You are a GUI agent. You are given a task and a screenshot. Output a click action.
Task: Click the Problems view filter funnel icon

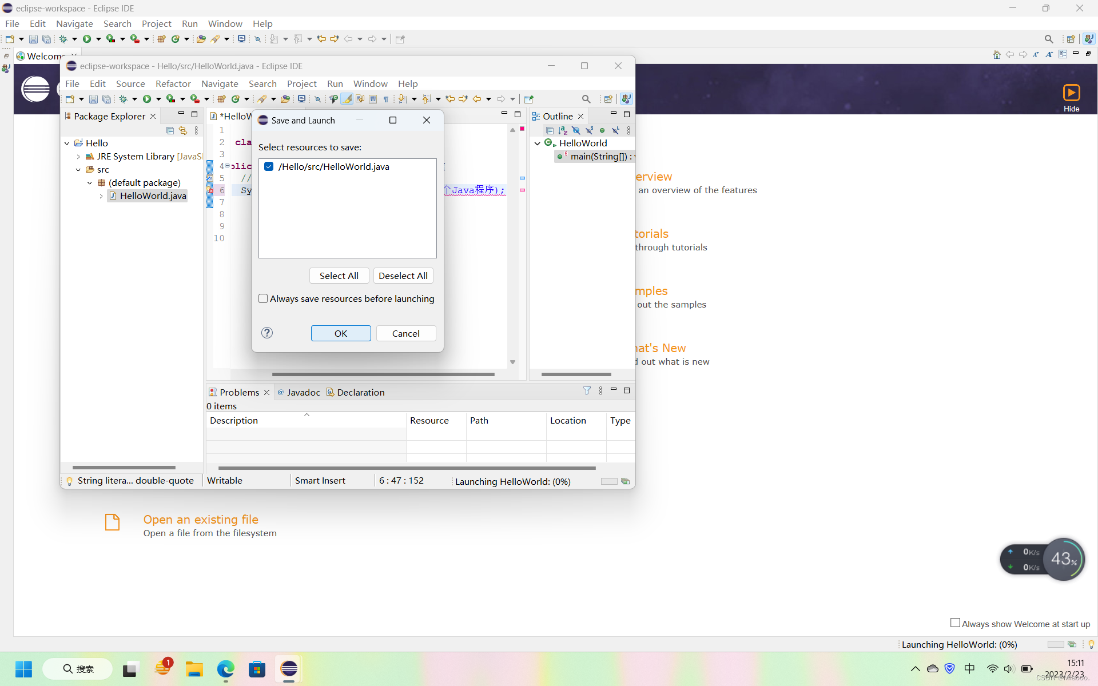click(587, 391)
